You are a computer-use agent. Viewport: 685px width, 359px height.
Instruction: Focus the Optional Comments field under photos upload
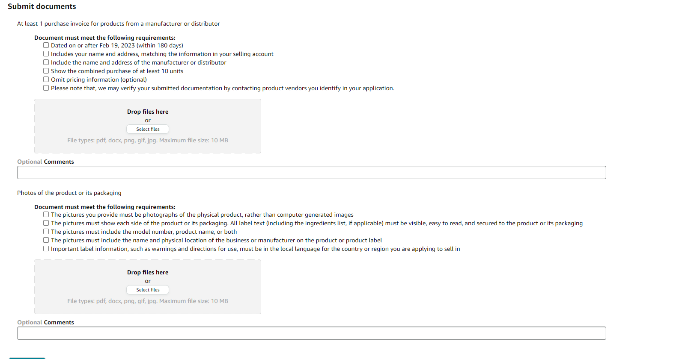pos(312,333)
